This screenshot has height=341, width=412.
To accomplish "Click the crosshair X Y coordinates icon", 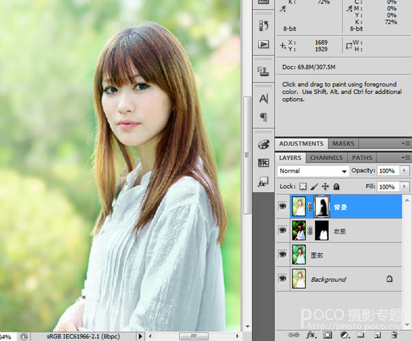I will (x=282, y=46).
